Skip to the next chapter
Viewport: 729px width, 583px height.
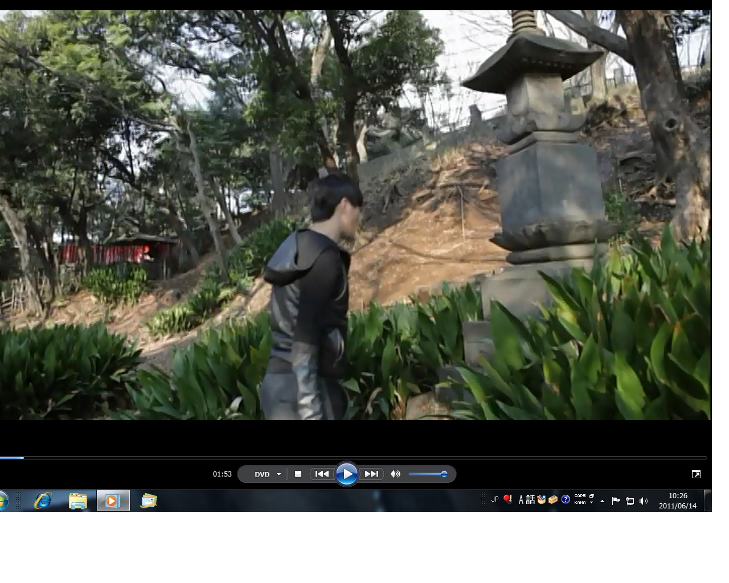pos(371,474)
